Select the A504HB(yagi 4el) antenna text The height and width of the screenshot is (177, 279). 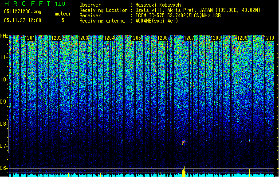click(157, 21)
